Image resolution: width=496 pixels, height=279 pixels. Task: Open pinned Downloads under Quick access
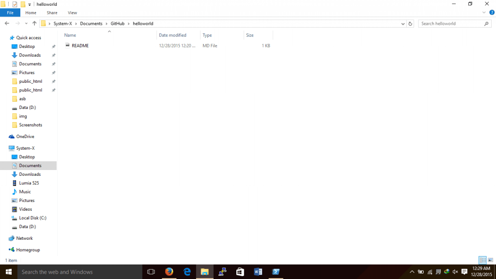click(30, 55)
